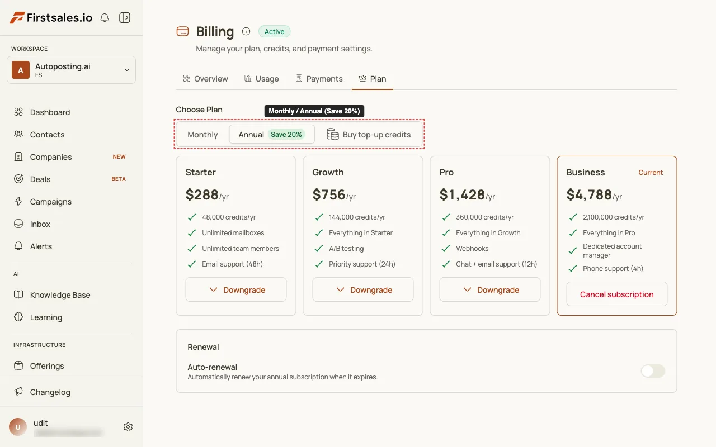
Task: Click the BETA badge beside Deals
Action: pyautogui.click(x=119, y=179)
